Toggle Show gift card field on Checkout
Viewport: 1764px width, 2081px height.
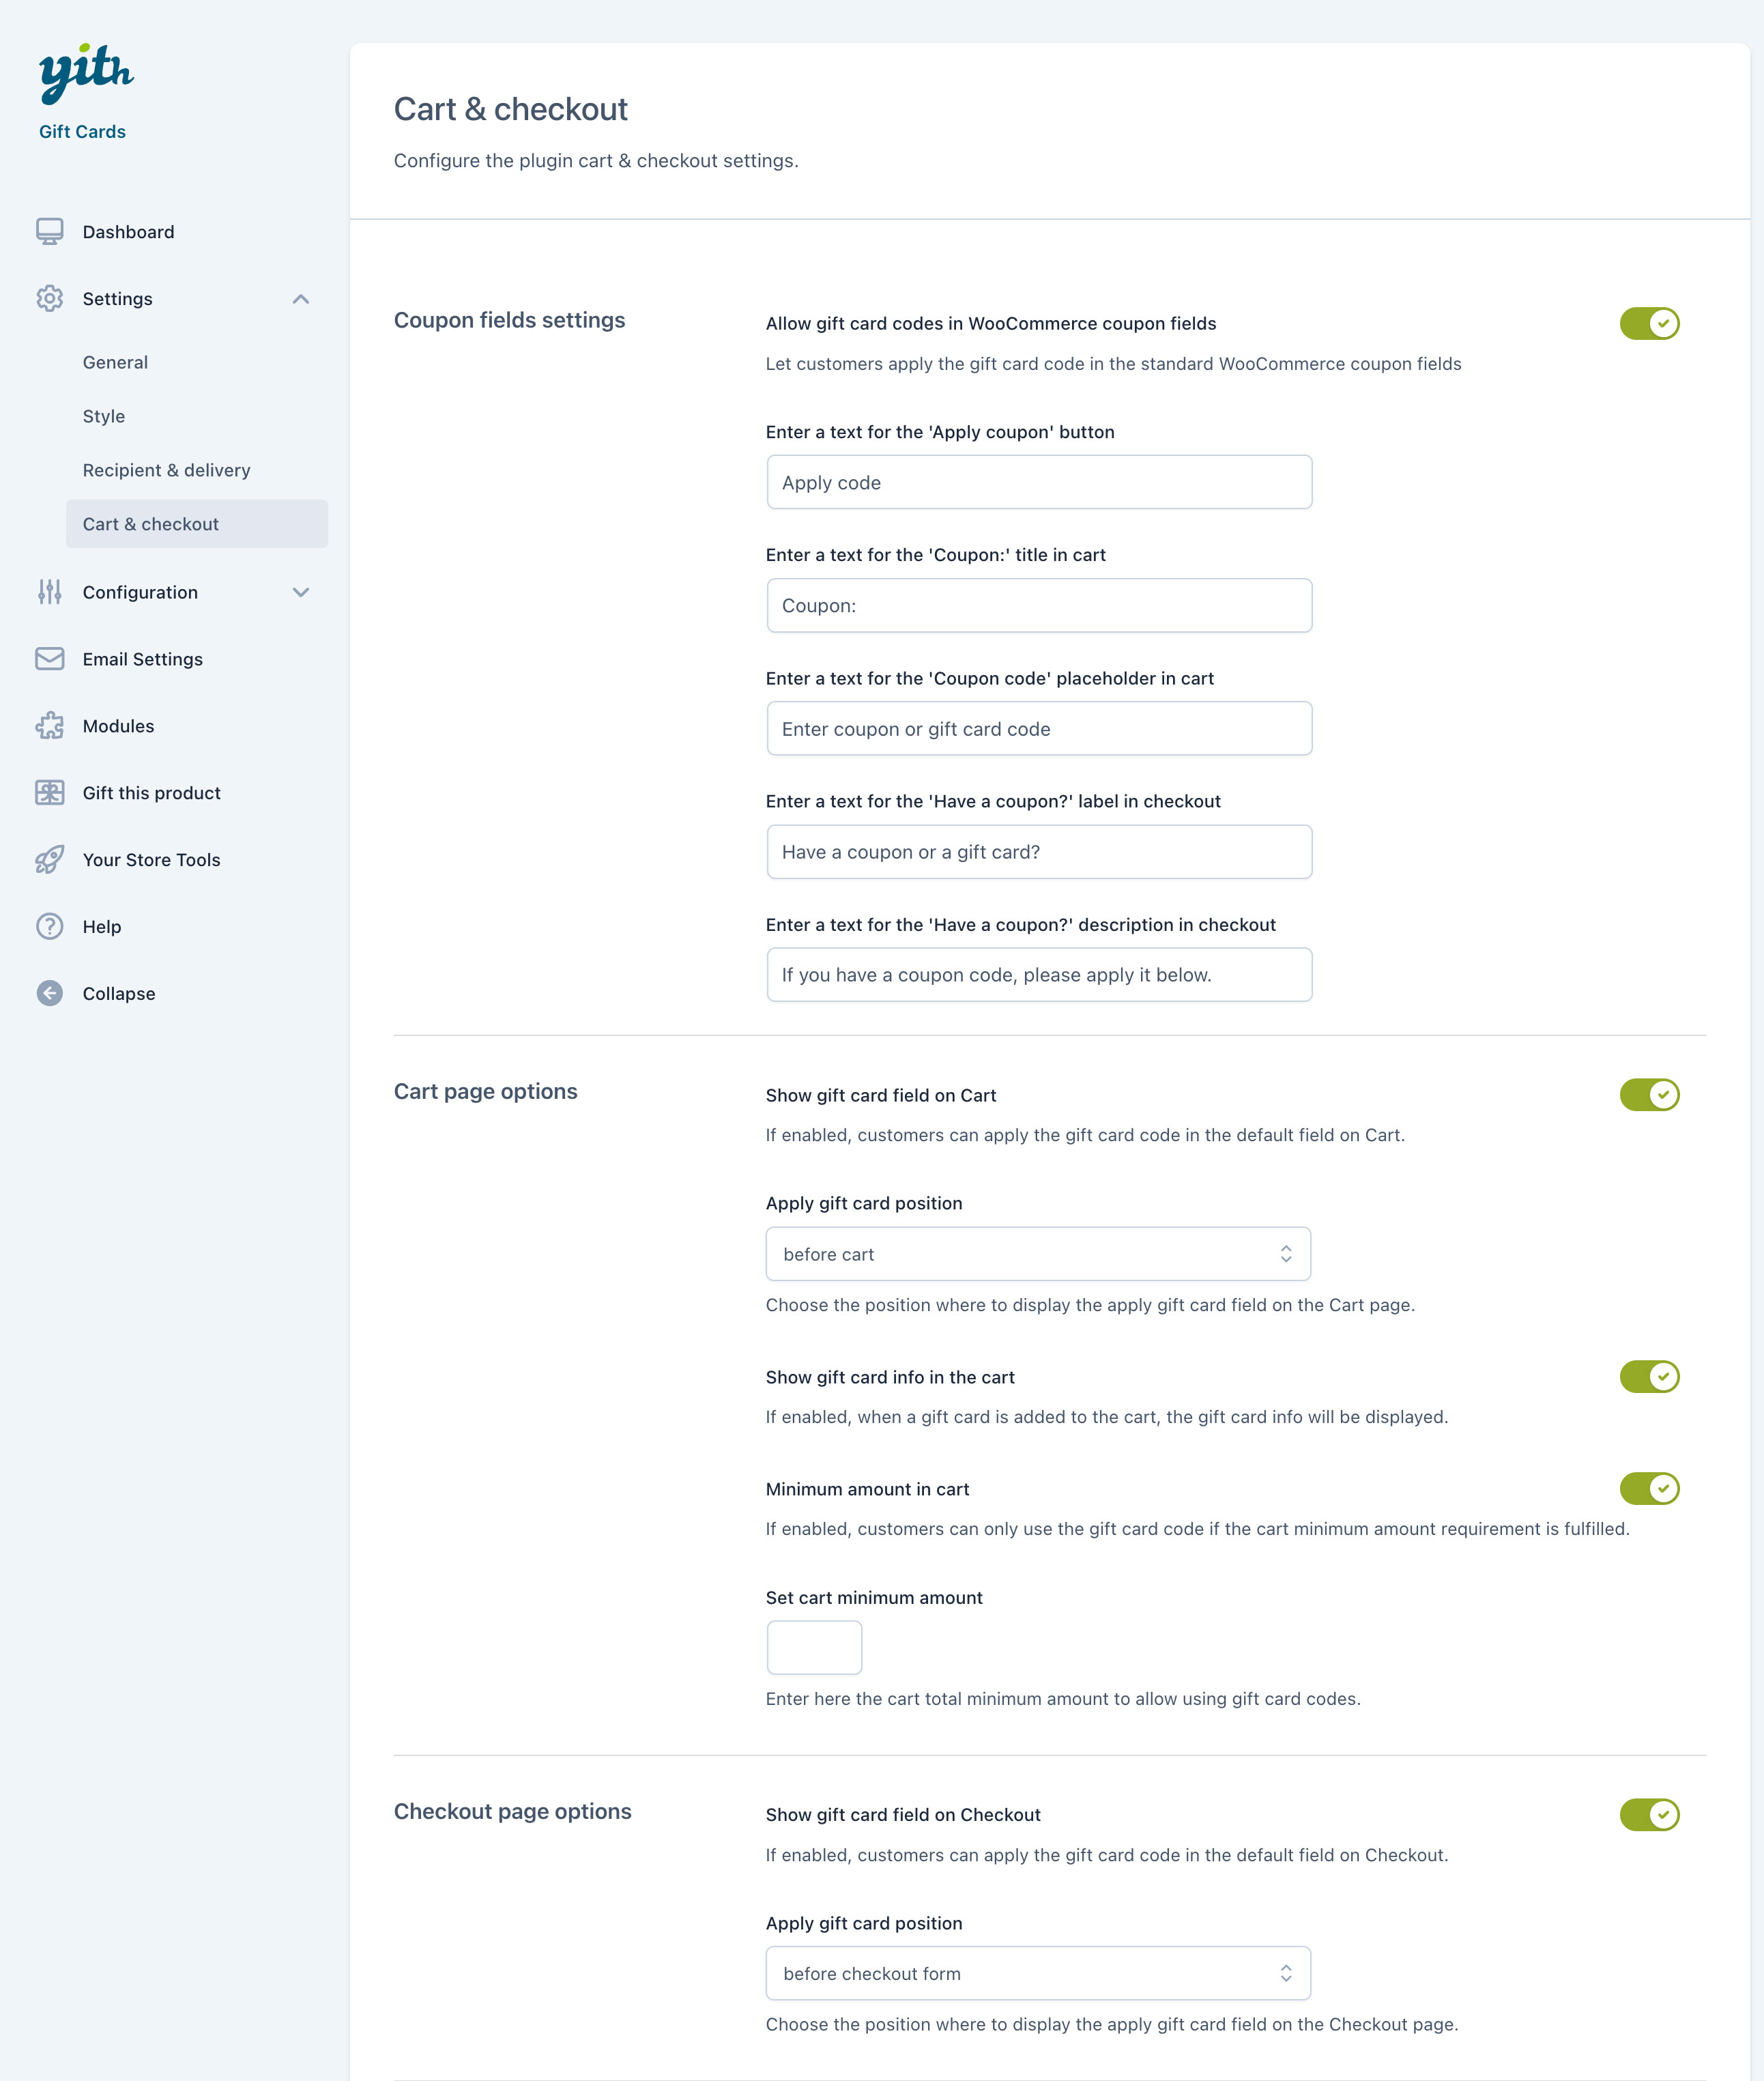1648,1815
